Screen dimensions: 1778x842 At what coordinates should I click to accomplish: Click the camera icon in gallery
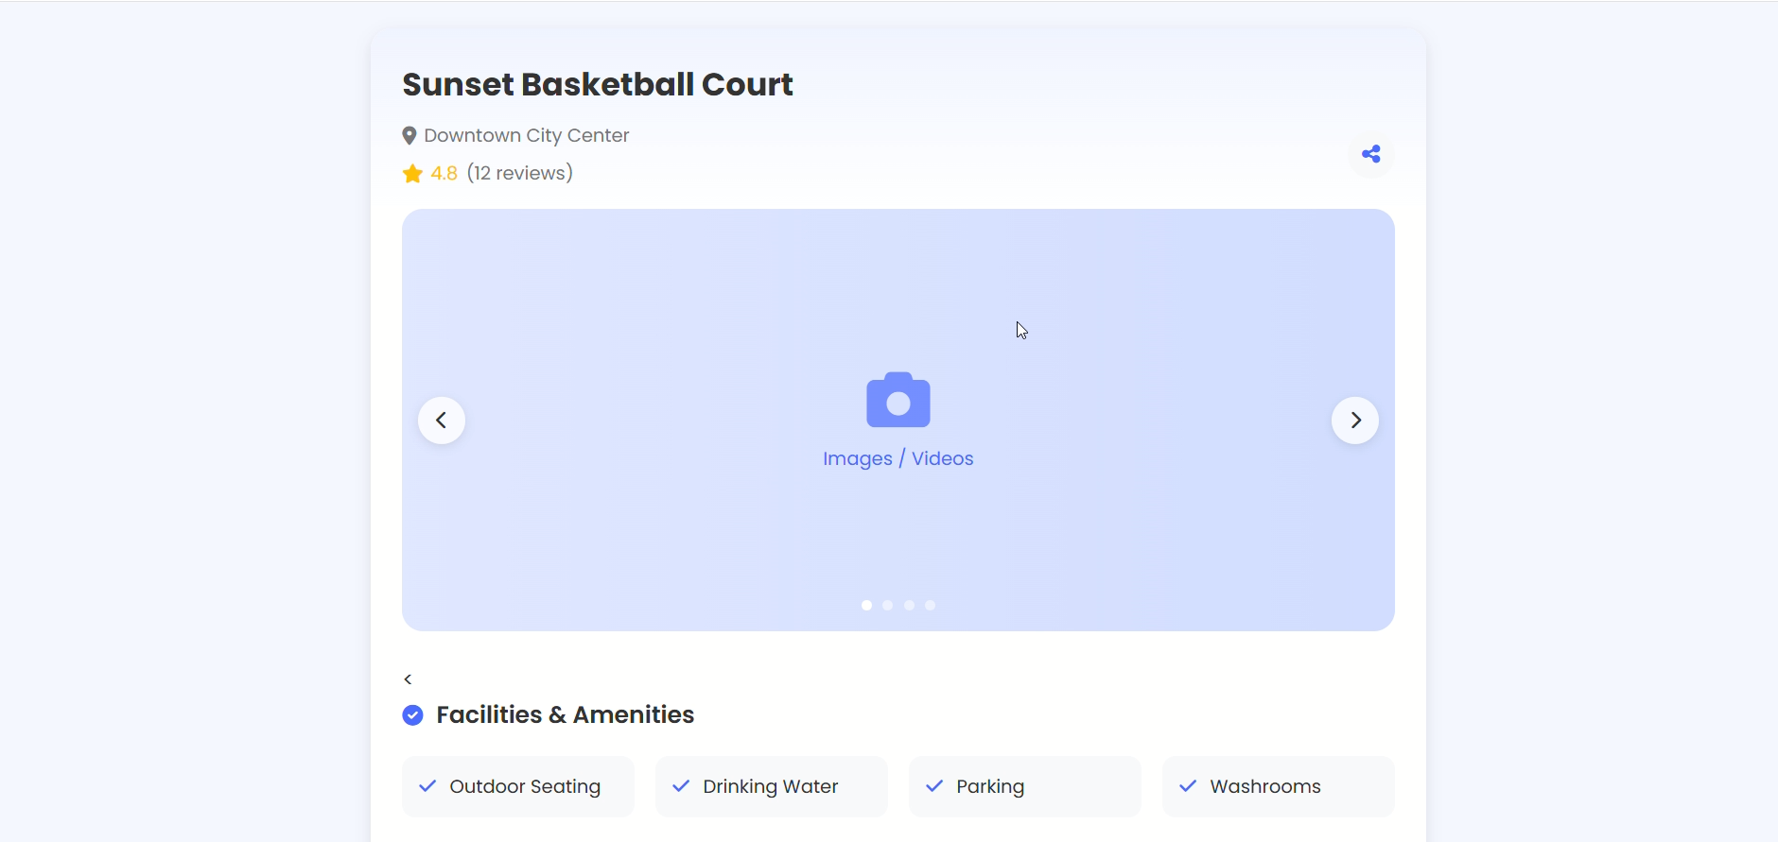898,400
